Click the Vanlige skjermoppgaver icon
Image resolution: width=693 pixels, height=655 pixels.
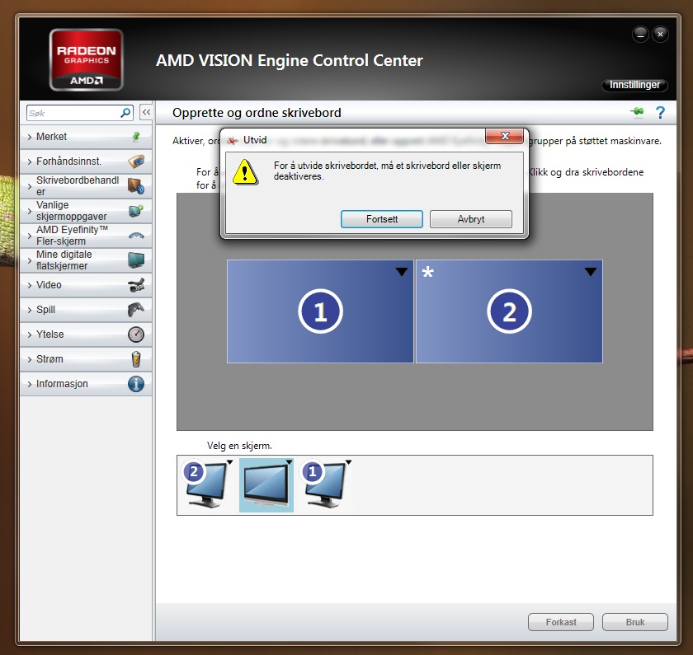pyautogui.click(x=136, y=211)
